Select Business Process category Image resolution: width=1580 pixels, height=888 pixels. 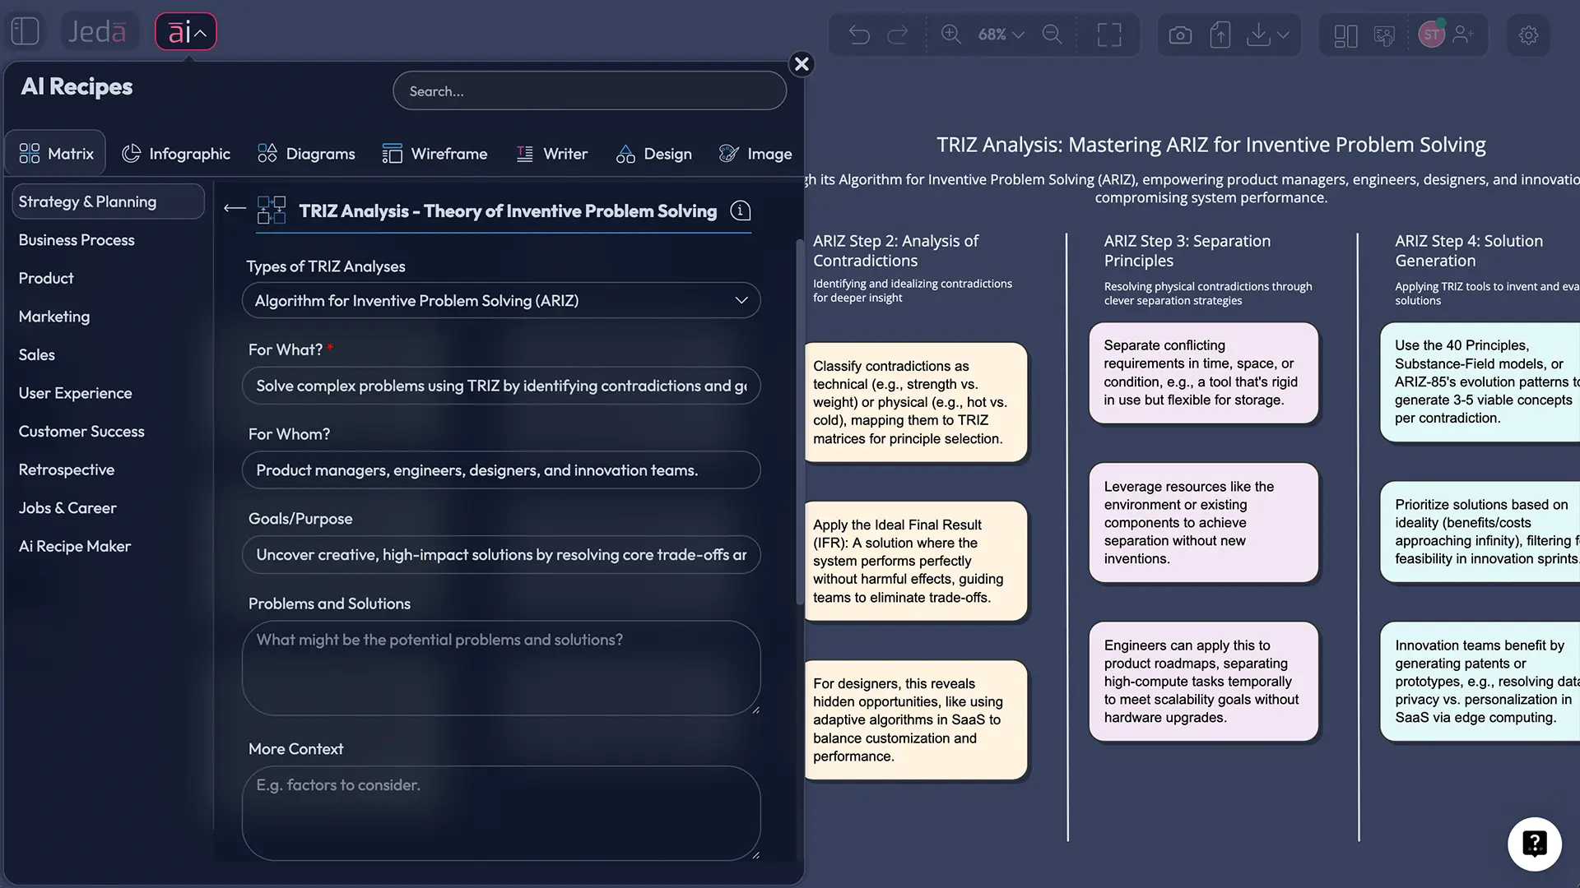(x=77, y=240)
